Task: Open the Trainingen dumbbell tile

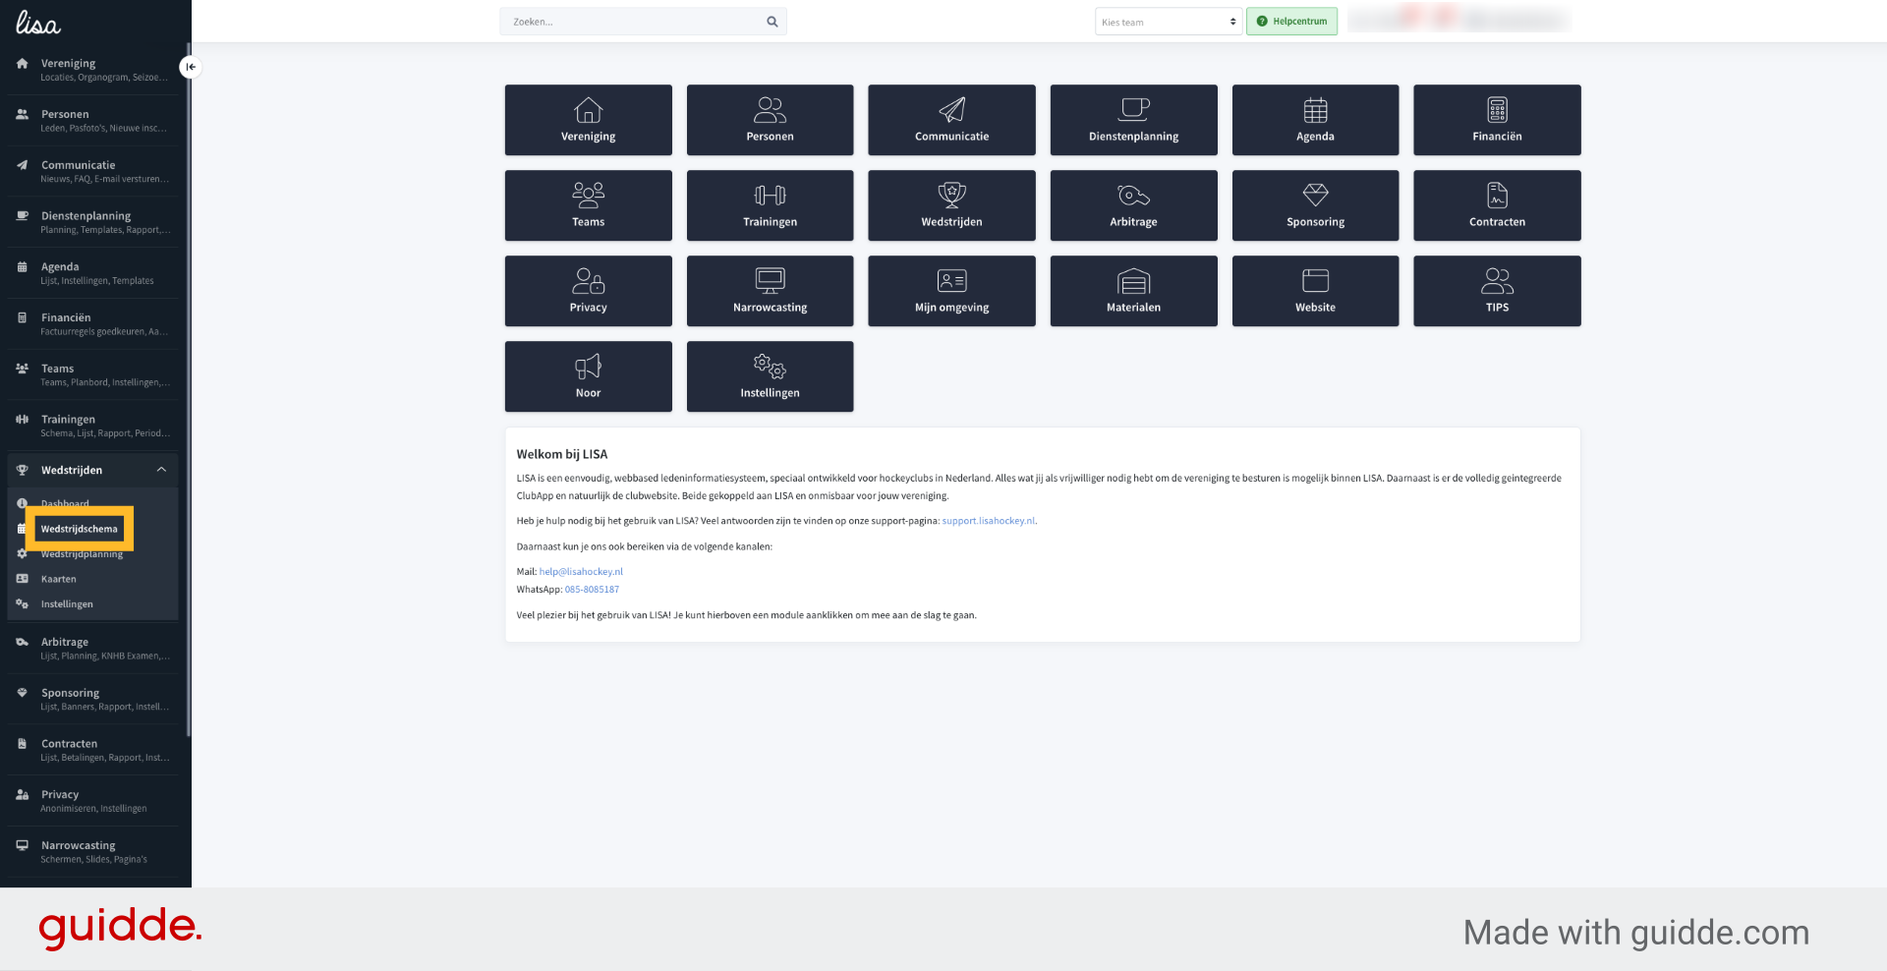Action: click(x=770, y=205)
